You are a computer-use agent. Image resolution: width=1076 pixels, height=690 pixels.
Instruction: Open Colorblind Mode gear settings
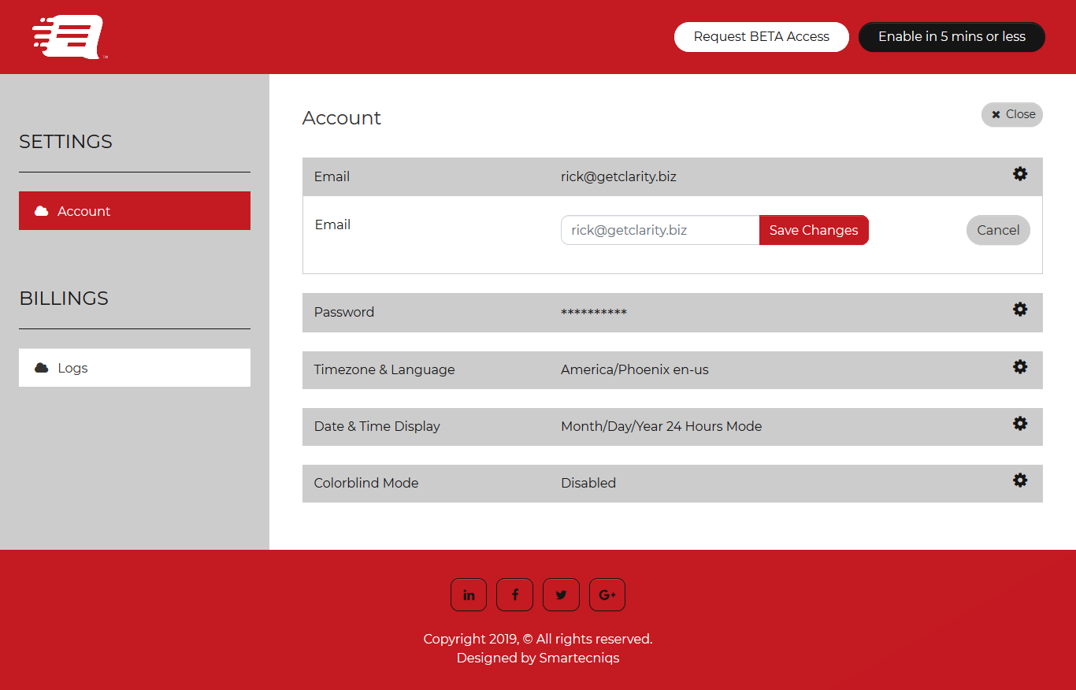click(1020, 480)
